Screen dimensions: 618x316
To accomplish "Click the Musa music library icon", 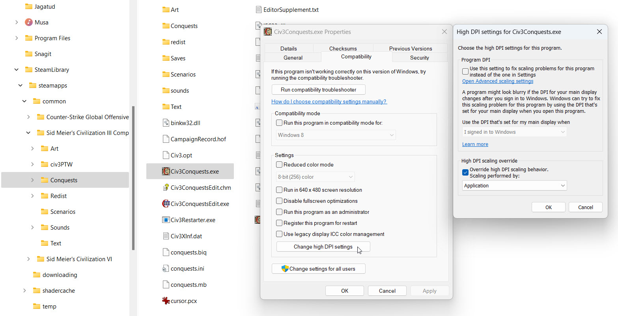I will tap(28, 22).
